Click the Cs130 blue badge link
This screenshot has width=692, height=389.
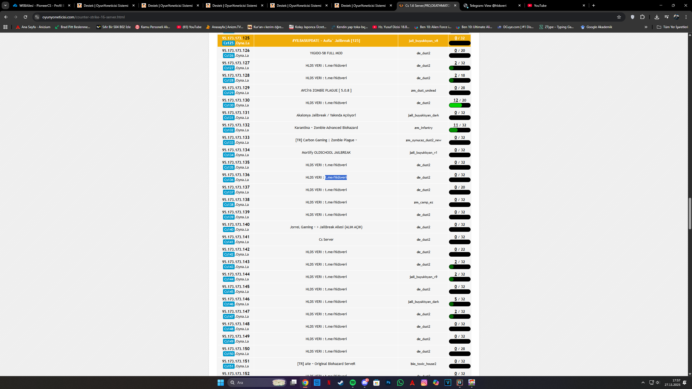(229, 105)
